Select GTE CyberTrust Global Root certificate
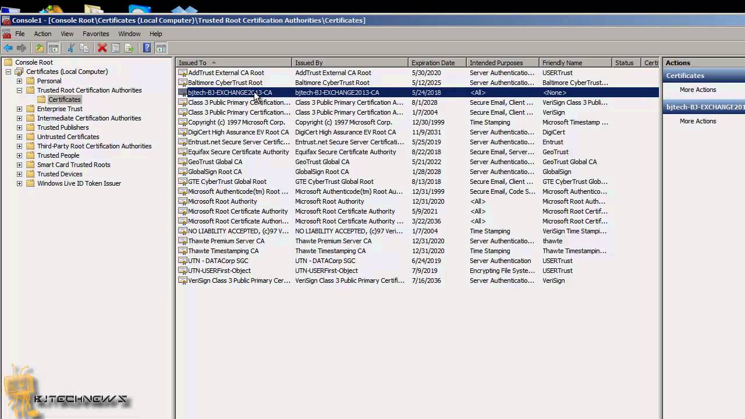Screen dimensions: 745x419 [227, 182]
